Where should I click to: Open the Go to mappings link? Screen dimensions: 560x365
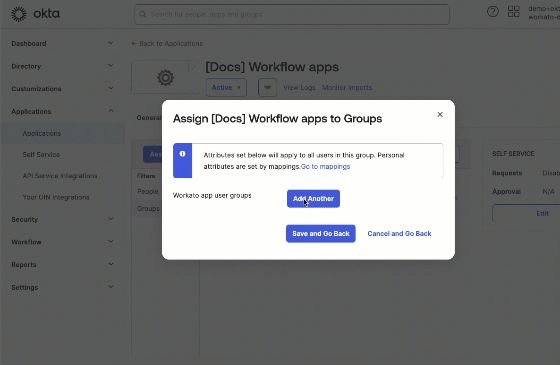coord(325,166)
